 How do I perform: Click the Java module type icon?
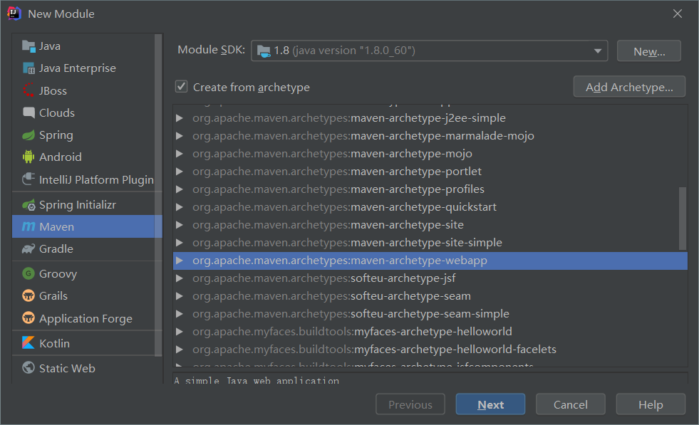[29, 46]
